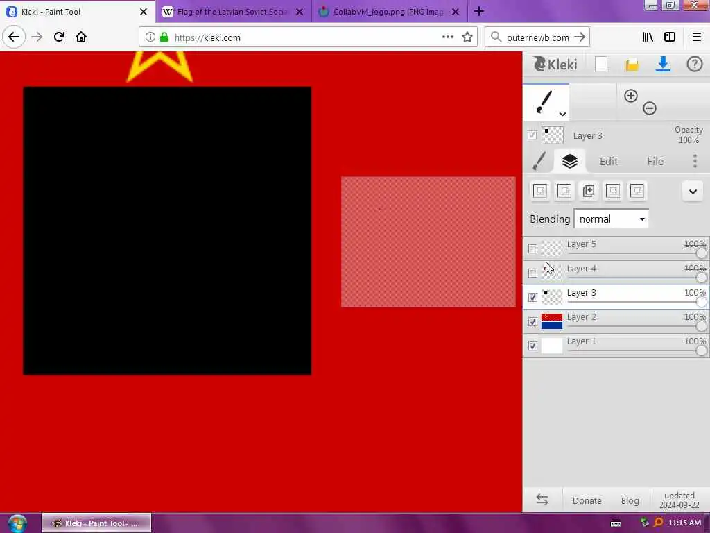Enable visibility of Layer 4

click(532, 273)
